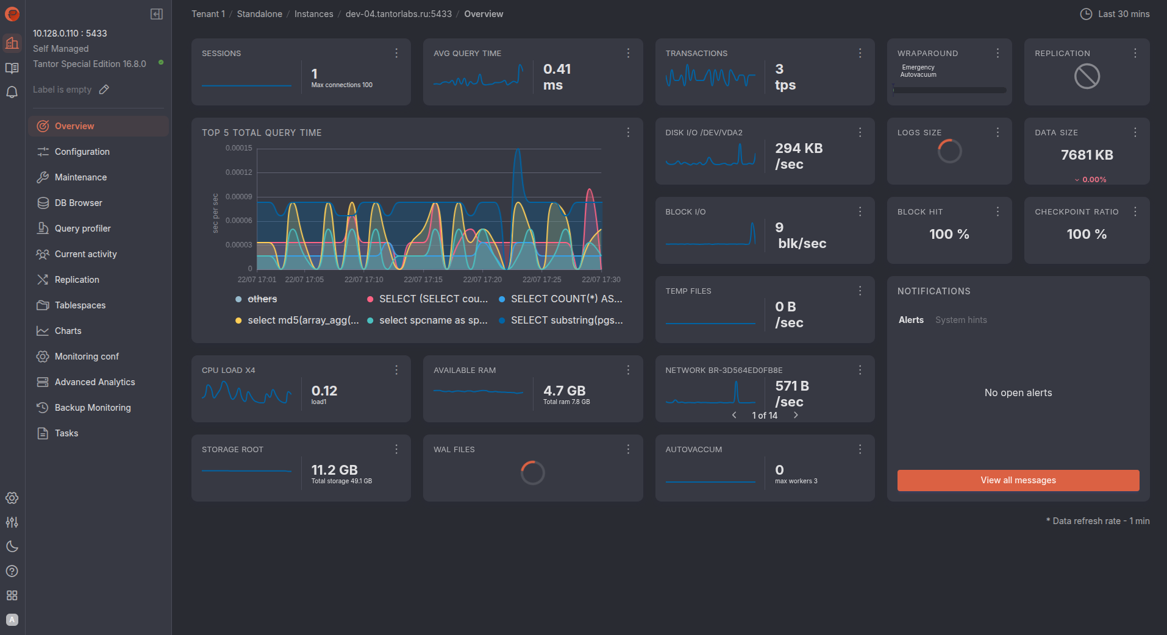Click the Overview target icon
1167x635 pixels.
[43, 126]
